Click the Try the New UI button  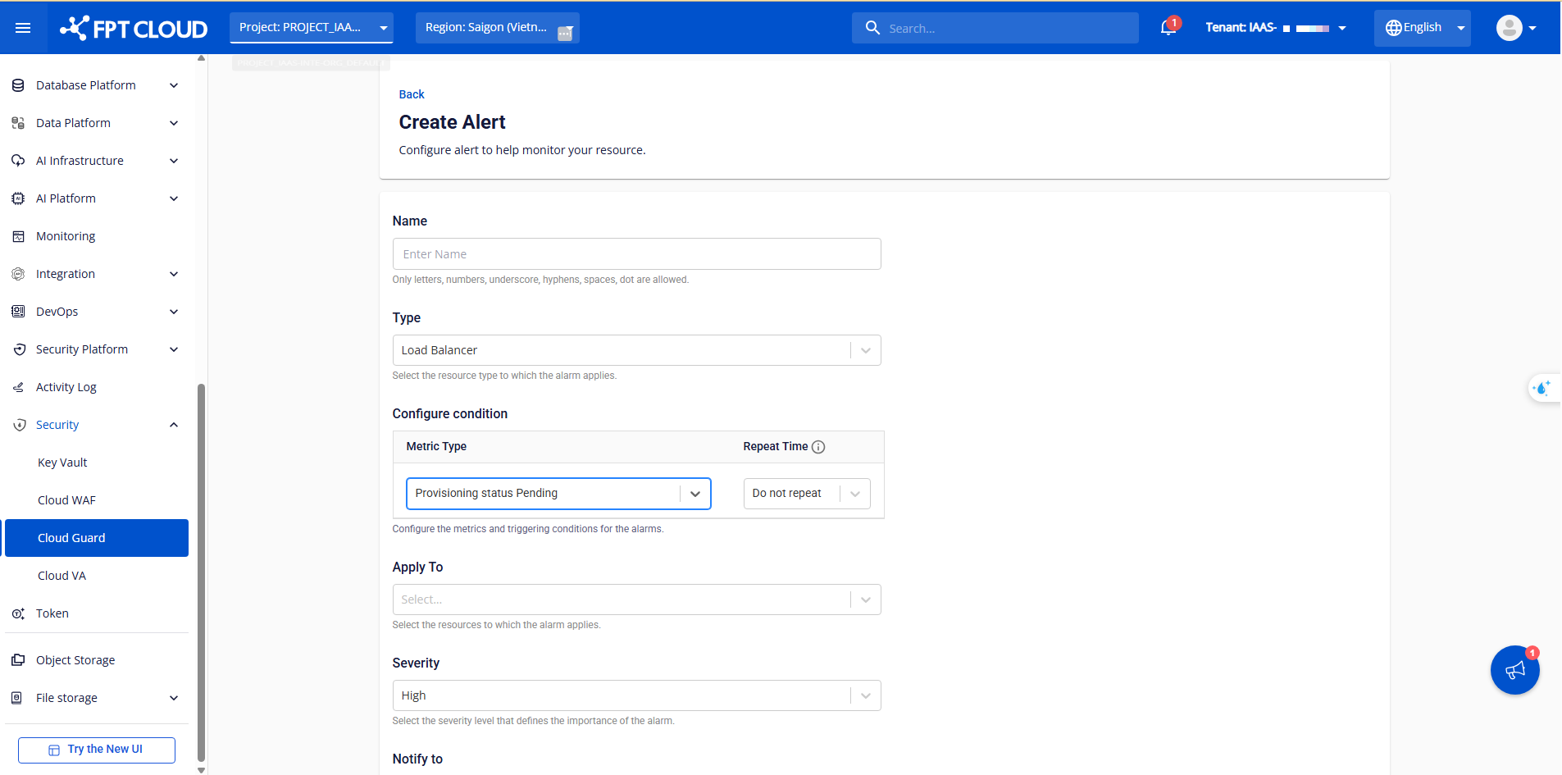tap(97, 750)
